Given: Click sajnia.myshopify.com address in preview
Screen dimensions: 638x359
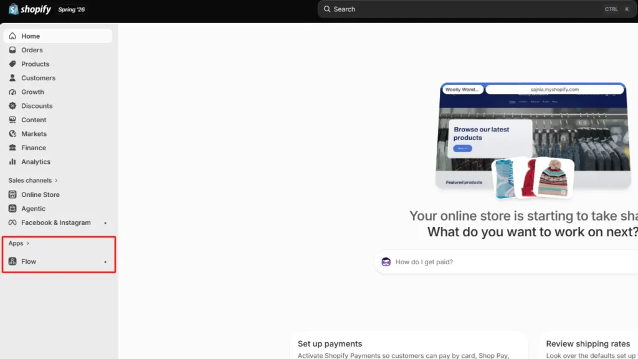Looking at the screenshot, I should tap(554, 89).
